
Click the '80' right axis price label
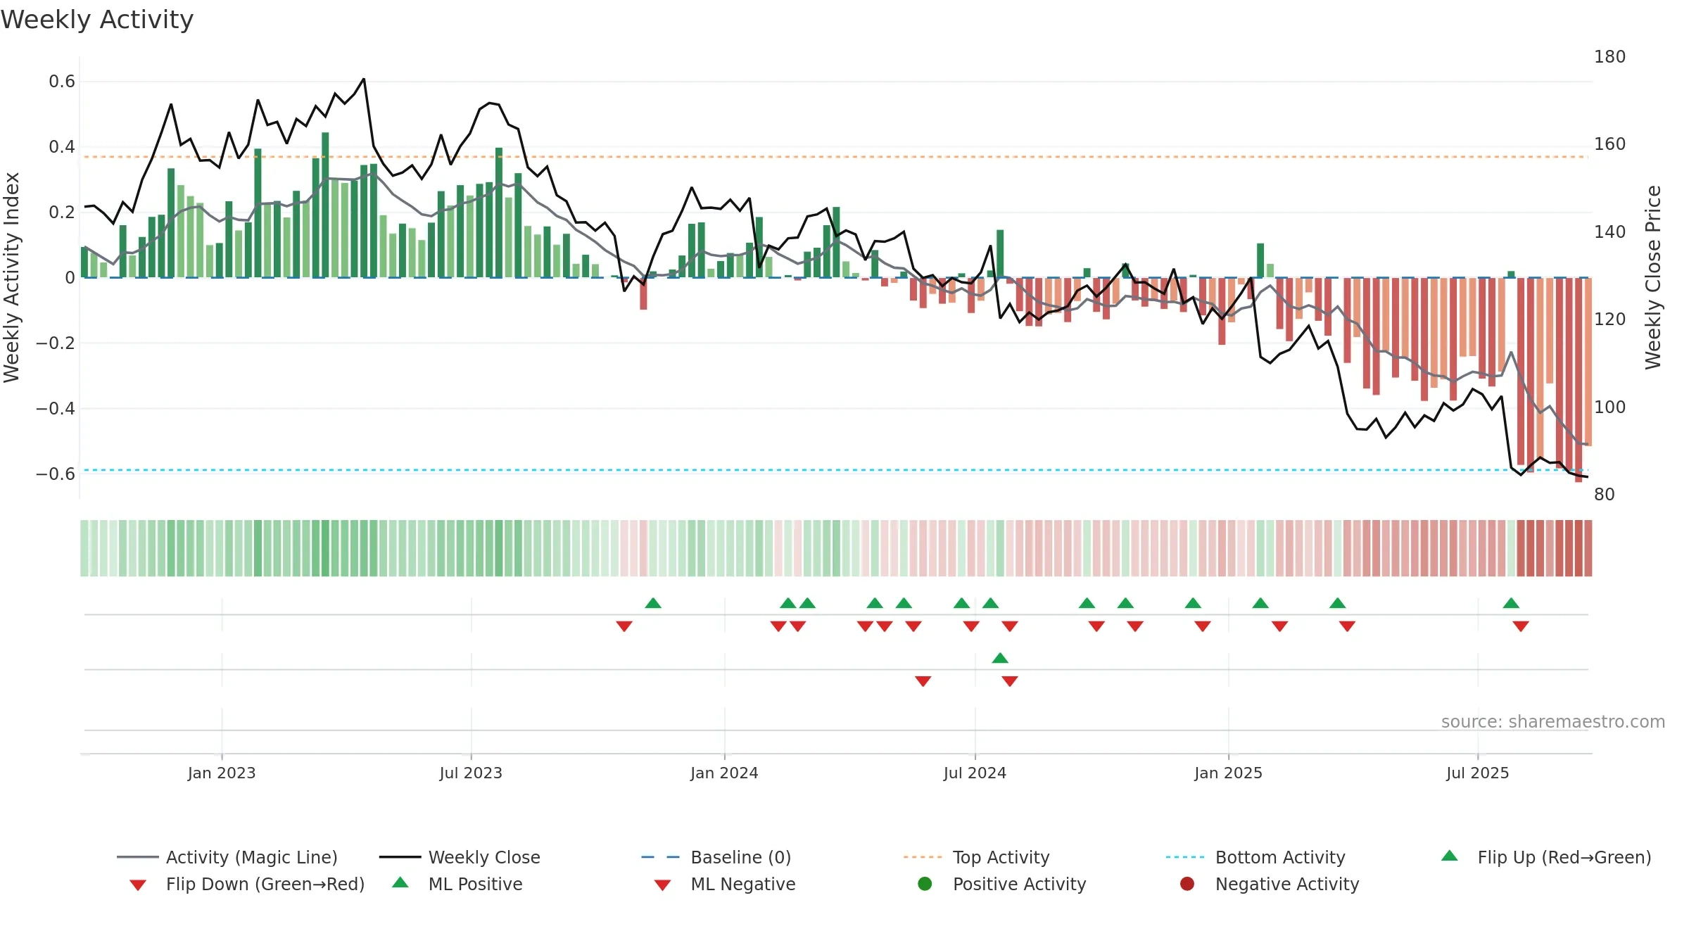click(x=1605, y=495)
